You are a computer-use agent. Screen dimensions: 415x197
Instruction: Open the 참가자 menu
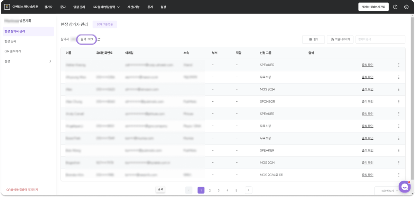coord(48,7)
